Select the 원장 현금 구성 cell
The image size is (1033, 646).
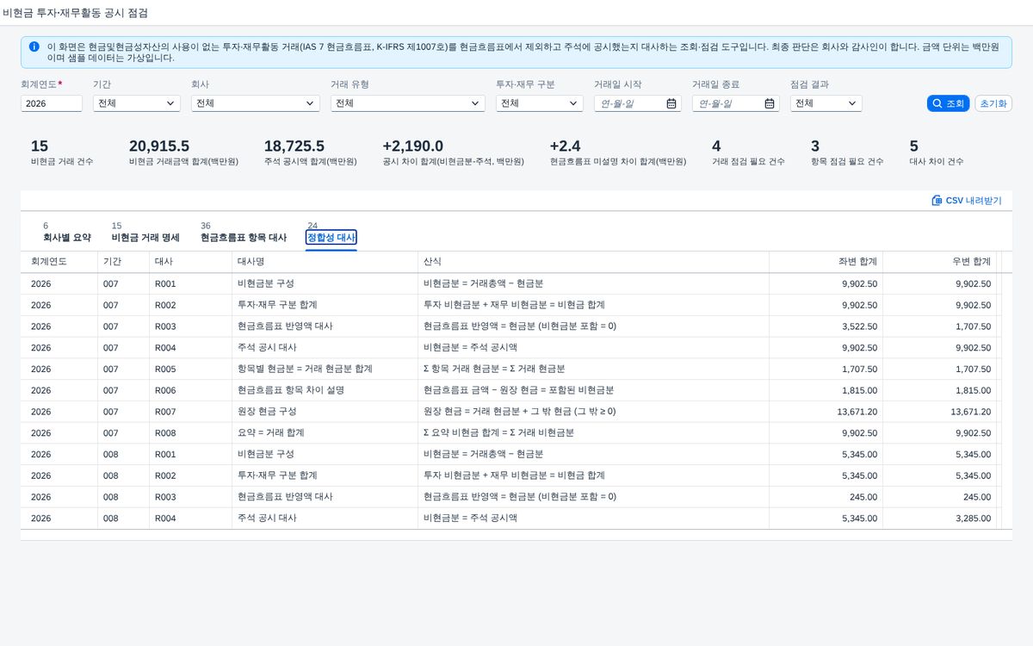pos(325,412)
